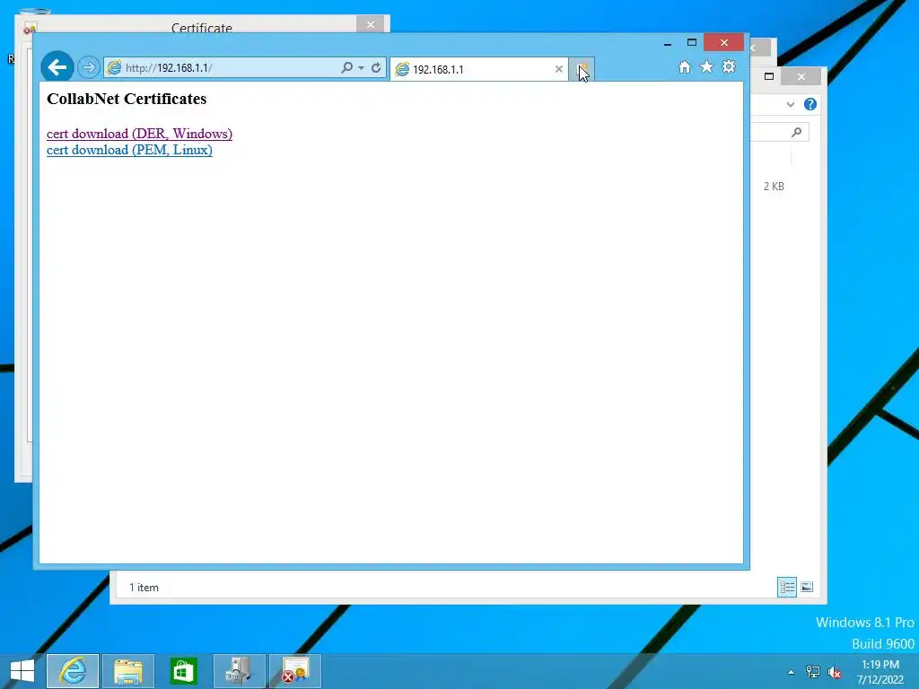The height and width of the screenshot is (689, 919).
Task: Click the File Explorer help question mark
Action: click(x=810, y=104)
